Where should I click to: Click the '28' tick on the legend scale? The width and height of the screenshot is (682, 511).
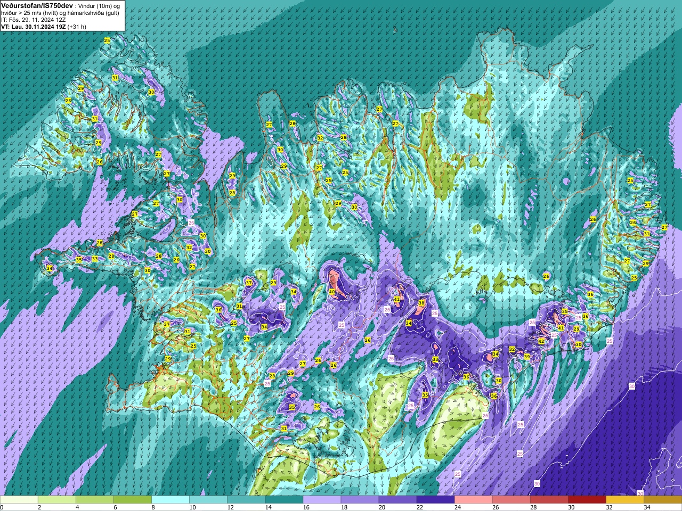533,507
